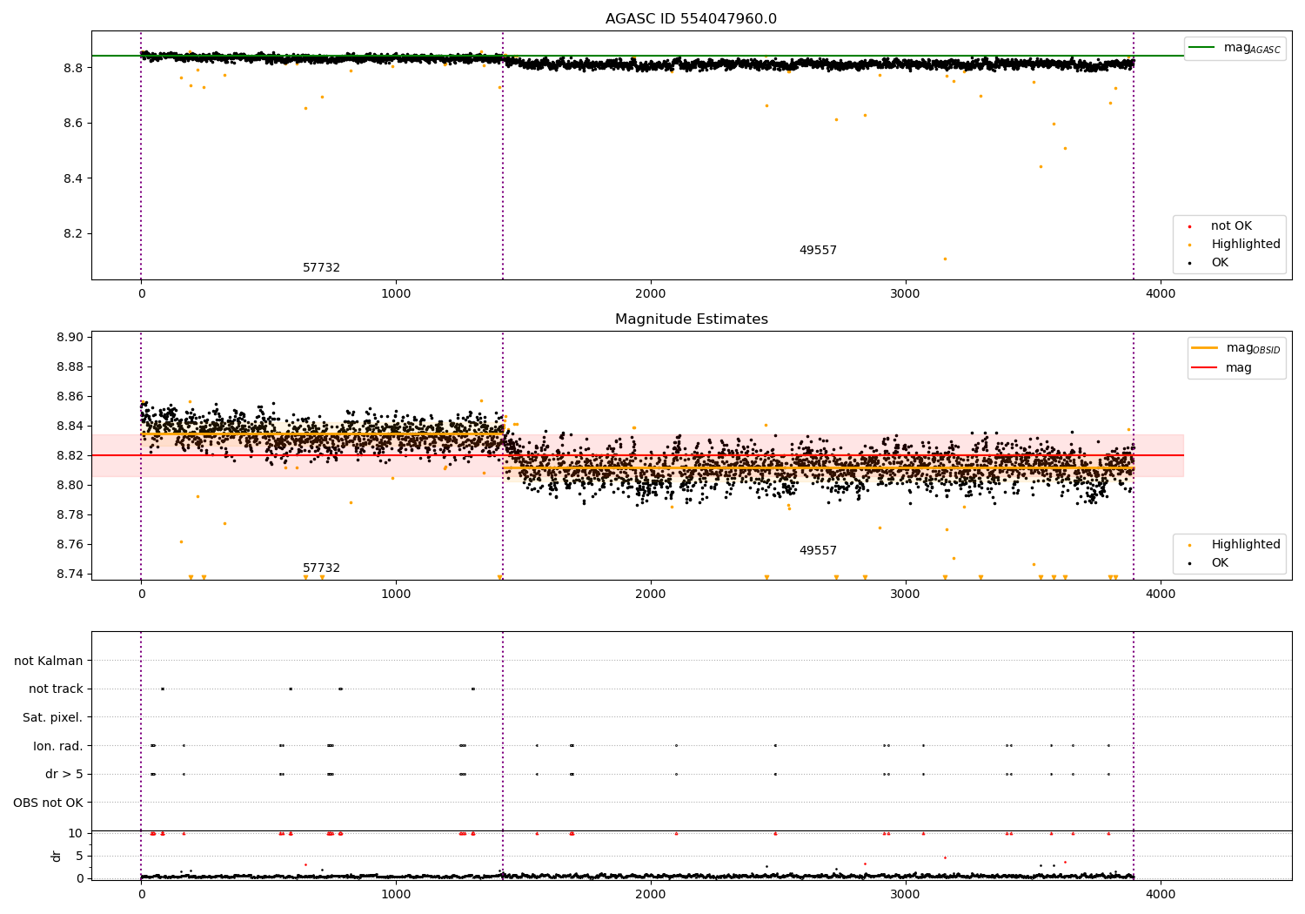Click the 8.4 y-axis tick label
The image size is (1305, 914).
(x=74, y=178)
